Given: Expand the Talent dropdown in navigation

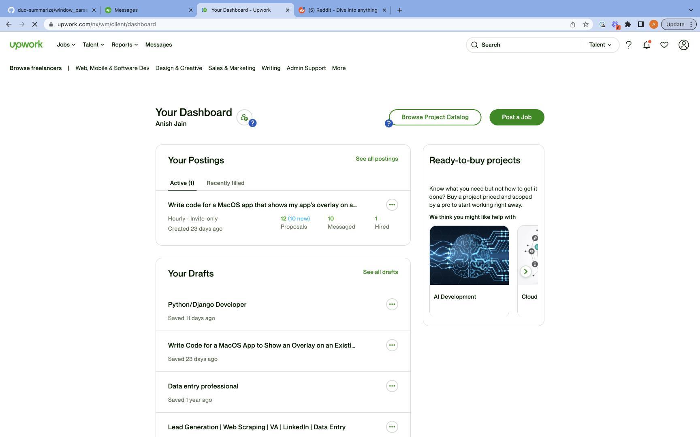Looking at the screenshot, I should click(x=93, y=45).
